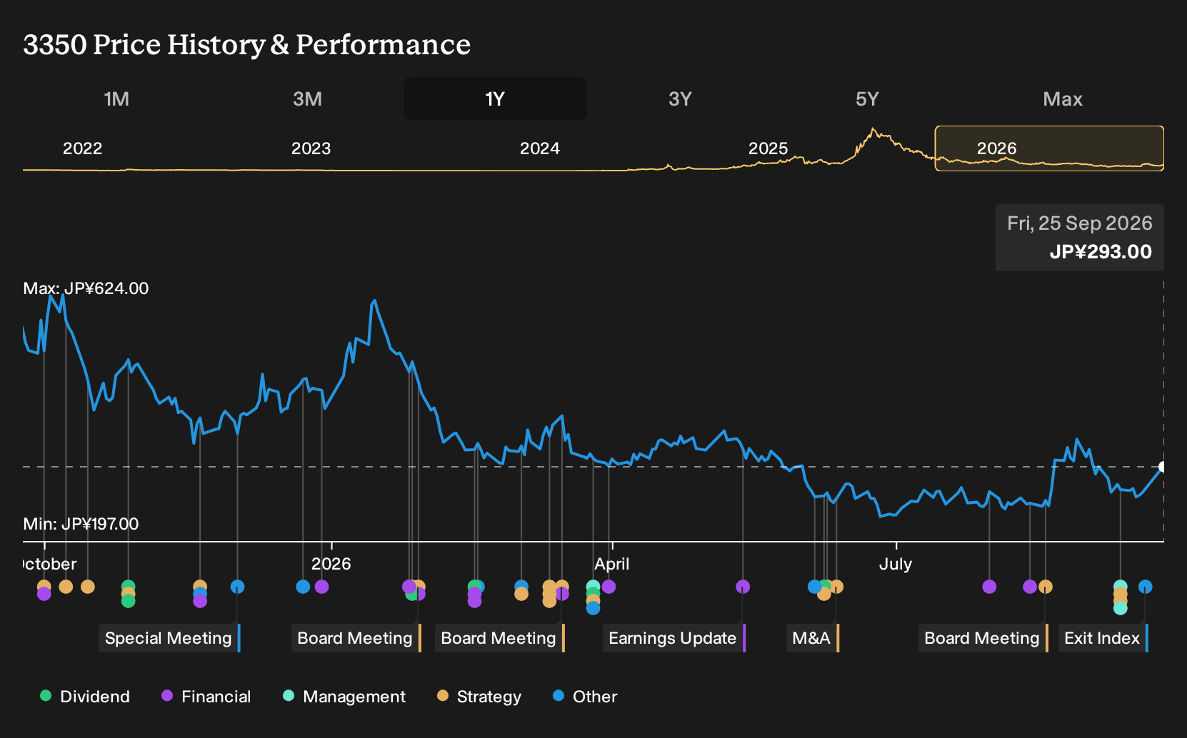Click the blue event dot left of 2026 label
Viewport: 1187px width, 738px height.
[303, 587]
